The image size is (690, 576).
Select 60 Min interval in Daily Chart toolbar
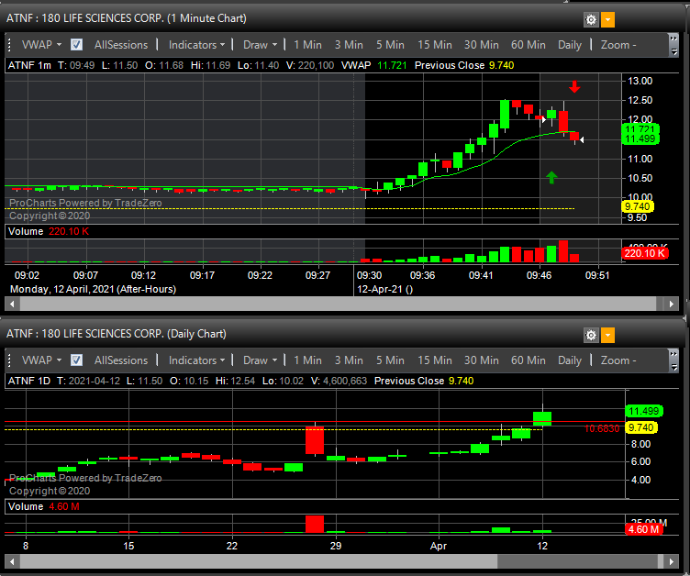(x=529, y=360)
